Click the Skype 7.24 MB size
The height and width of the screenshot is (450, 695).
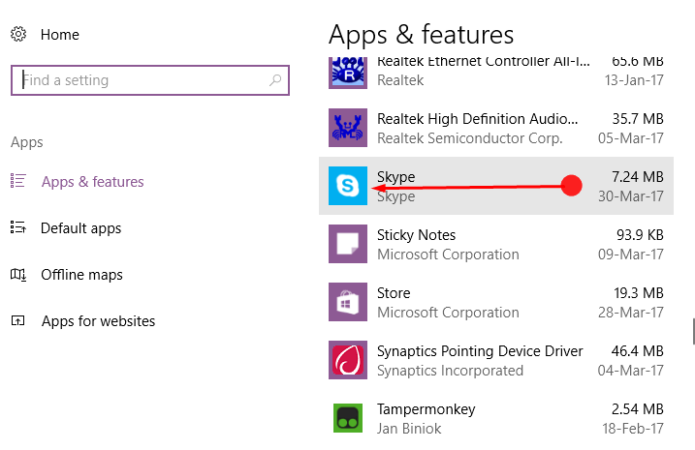point(638,176)
